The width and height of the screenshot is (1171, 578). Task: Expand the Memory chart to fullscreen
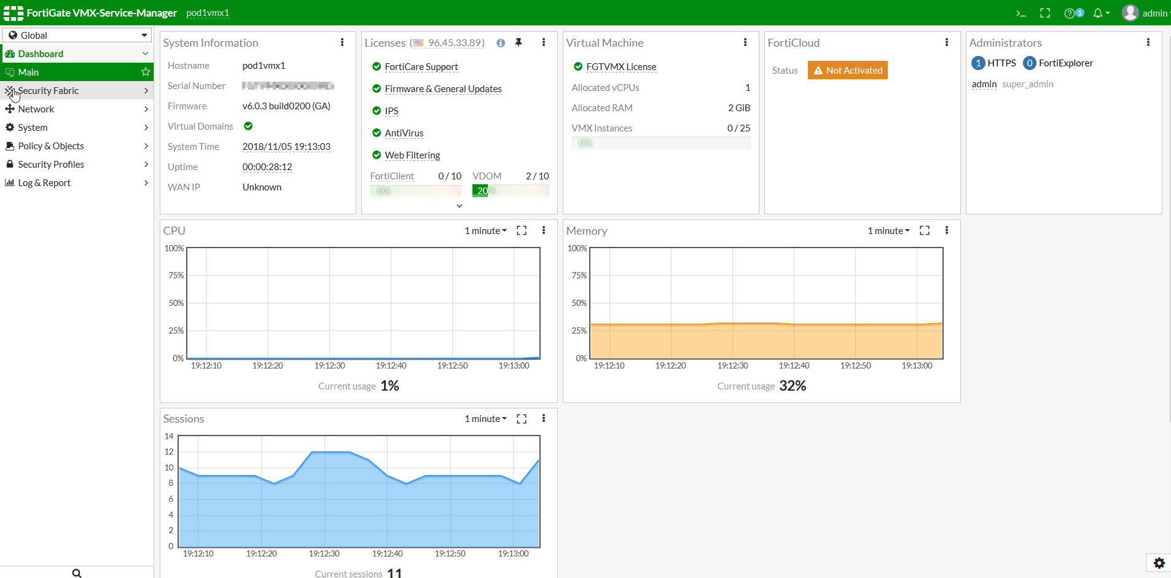coord(925,230)
